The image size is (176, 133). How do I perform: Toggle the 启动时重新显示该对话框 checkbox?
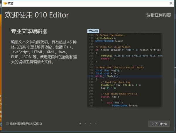click(x=7, y=124)
